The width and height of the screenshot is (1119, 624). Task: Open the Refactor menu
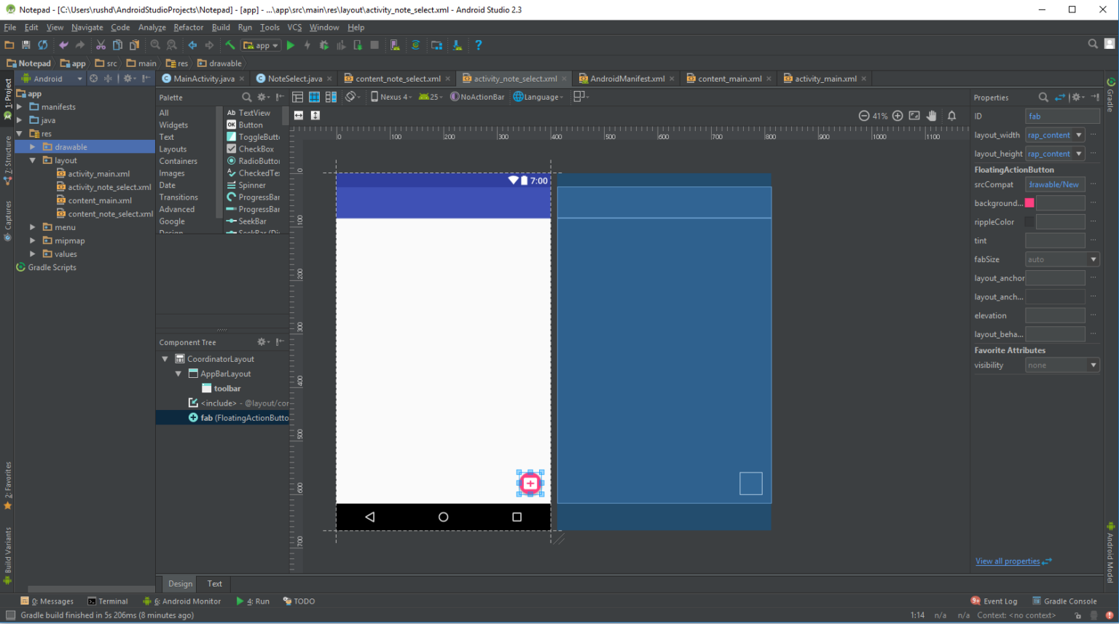[188, 28]
